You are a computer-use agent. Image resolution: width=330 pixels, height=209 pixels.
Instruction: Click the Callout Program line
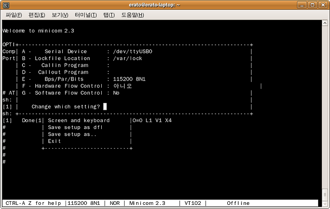click(66, 72)
